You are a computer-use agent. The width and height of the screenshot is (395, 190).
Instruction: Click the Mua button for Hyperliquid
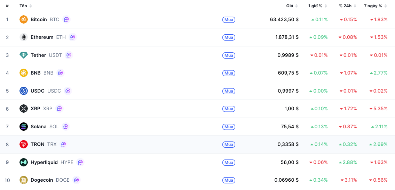tap(229, 162)
